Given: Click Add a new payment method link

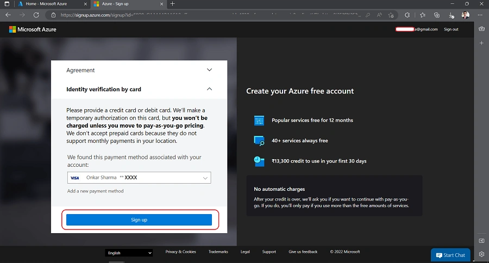Looking at the screenshot, I should pyautogui.click(x=96, y=191).
